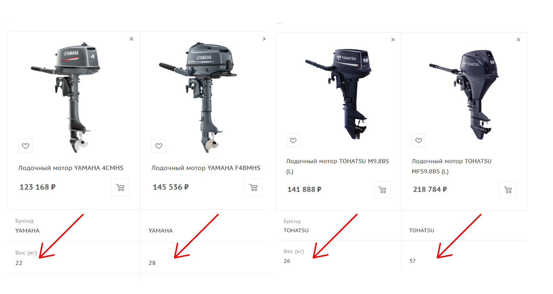Remove YAMAHA 4CMHS from the comparison
This screenshot has width=553, height=294.
click(131, 39)
